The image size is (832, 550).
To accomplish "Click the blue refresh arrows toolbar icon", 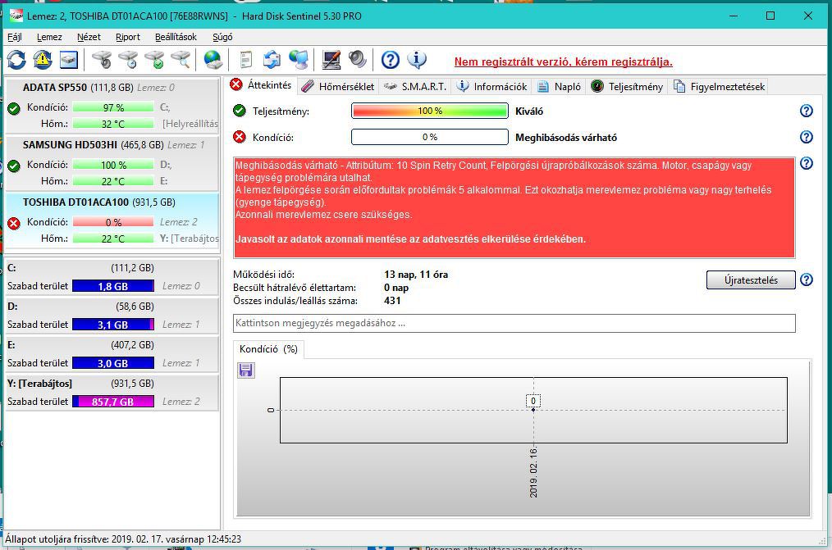I will (x=16, y=59).
